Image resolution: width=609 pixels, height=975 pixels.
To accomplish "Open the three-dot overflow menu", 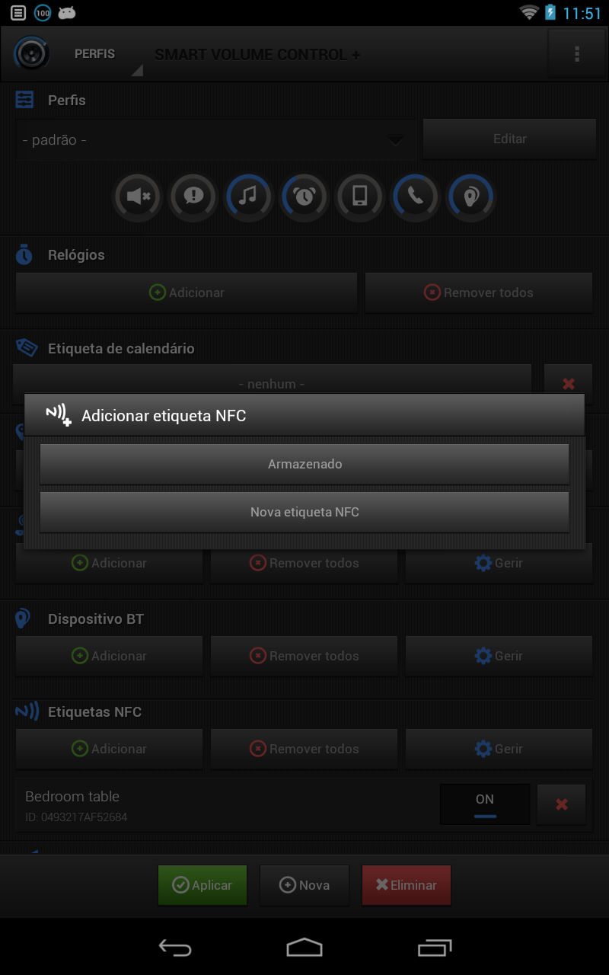I will [x=577, y=54].
